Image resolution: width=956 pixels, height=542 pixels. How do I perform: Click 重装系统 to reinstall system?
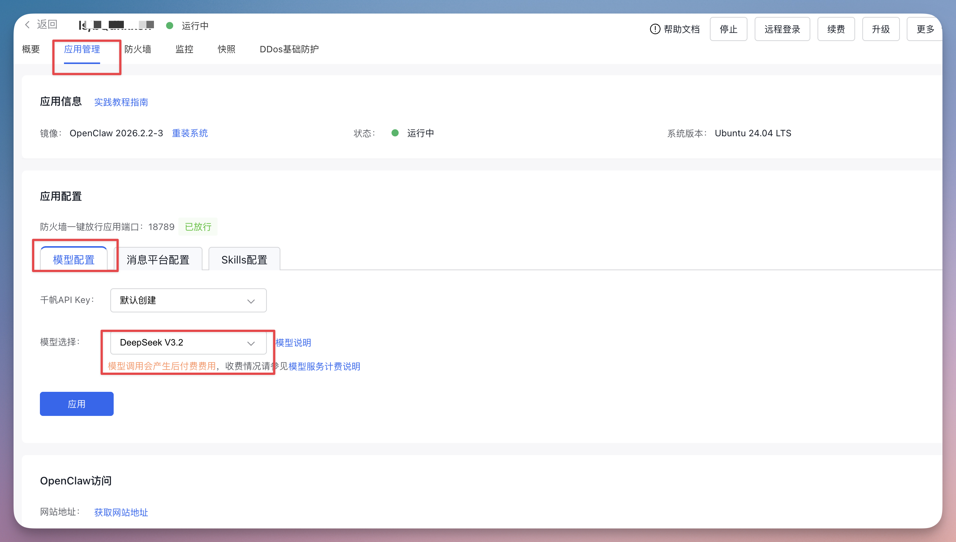point(190,133)
